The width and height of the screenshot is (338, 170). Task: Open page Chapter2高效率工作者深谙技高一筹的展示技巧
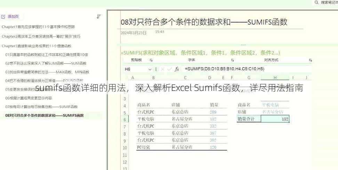click(x=41, y=36)
